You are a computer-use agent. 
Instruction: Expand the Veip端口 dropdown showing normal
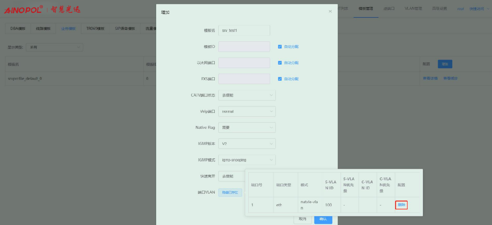coord(247,111)
